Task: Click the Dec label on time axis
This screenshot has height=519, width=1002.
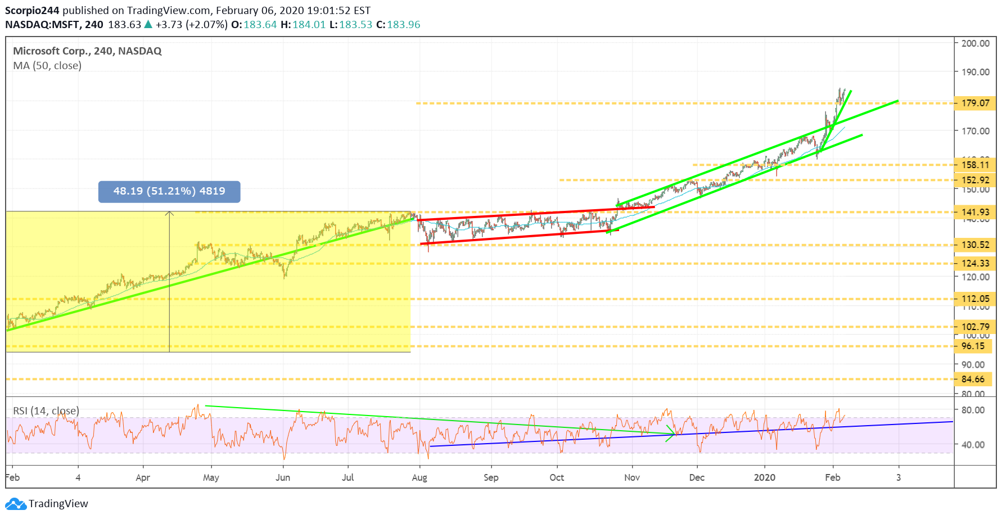Action: click(697, 477)
